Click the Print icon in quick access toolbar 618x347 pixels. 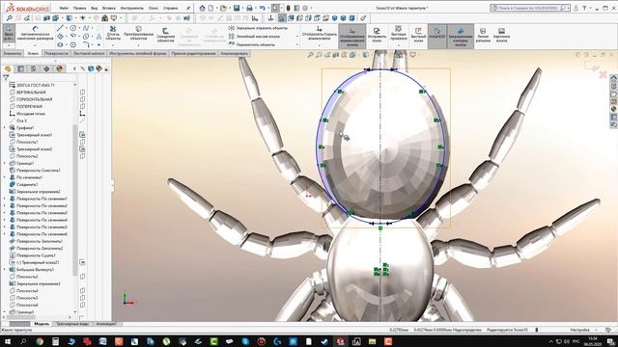click(249, 8)
